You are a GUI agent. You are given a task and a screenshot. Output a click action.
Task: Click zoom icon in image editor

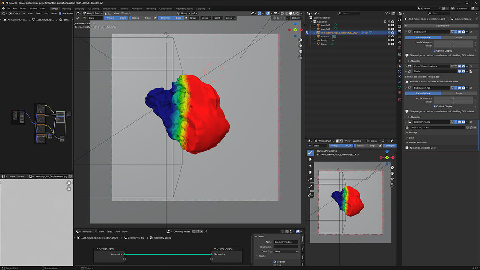(x=68, y=183)
